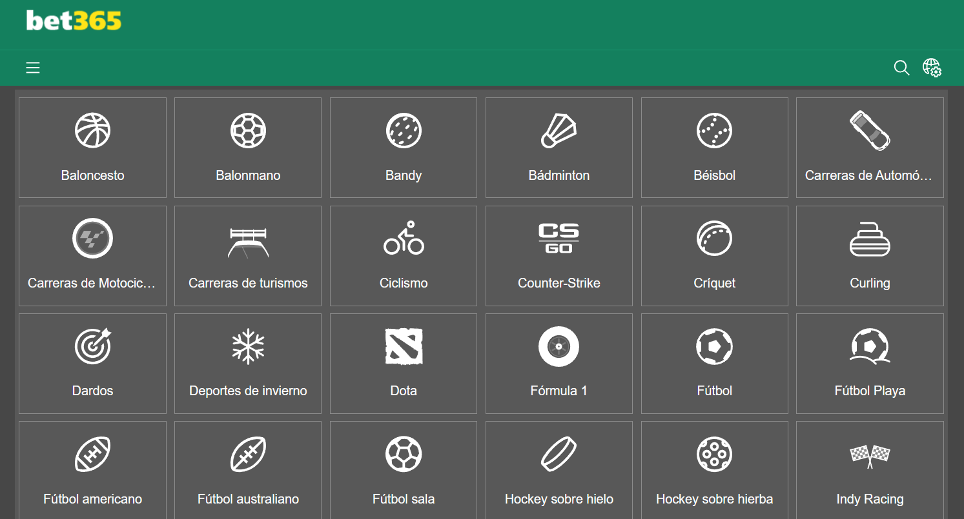This screenshot has width=964, height=519.
Task: Select the Counter-Strike CS GO icon
Action: tap(559, 238)
